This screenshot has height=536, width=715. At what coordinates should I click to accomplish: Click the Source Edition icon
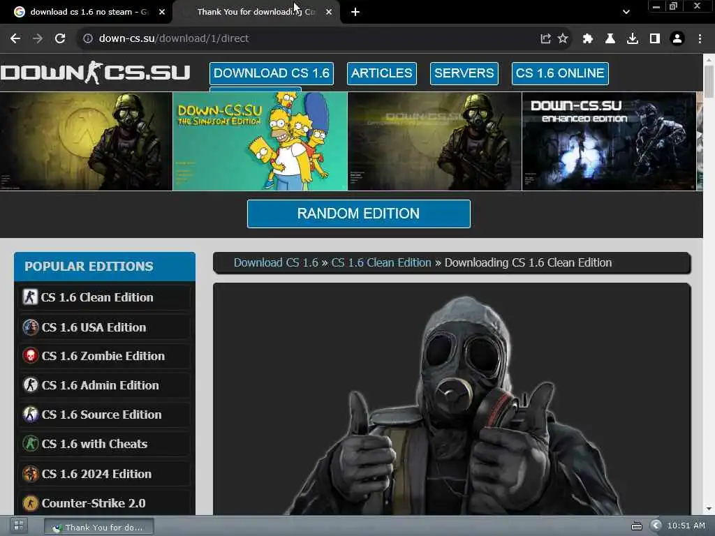tap(31, 415)
